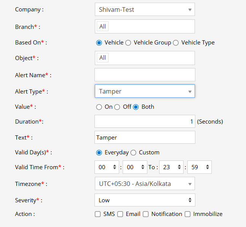
Task: Open the Severity dropdown set to Low
Action: (x=144, y=200)
